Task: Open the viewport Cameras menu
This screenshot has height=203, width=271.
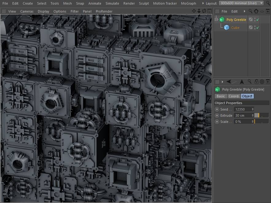Action: 27,11
